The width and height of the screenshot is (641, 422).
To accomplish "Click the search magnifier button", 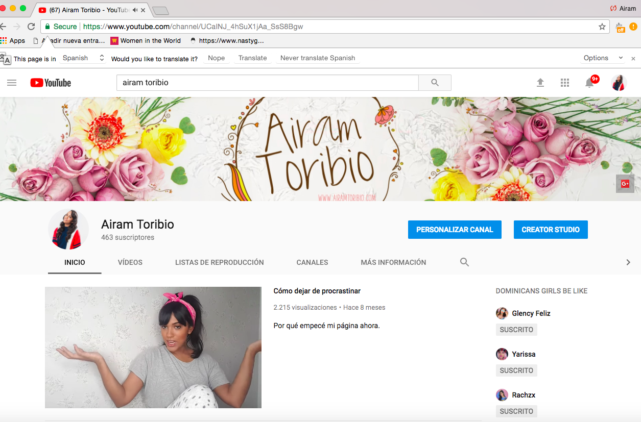I will (x=435, y=83).
